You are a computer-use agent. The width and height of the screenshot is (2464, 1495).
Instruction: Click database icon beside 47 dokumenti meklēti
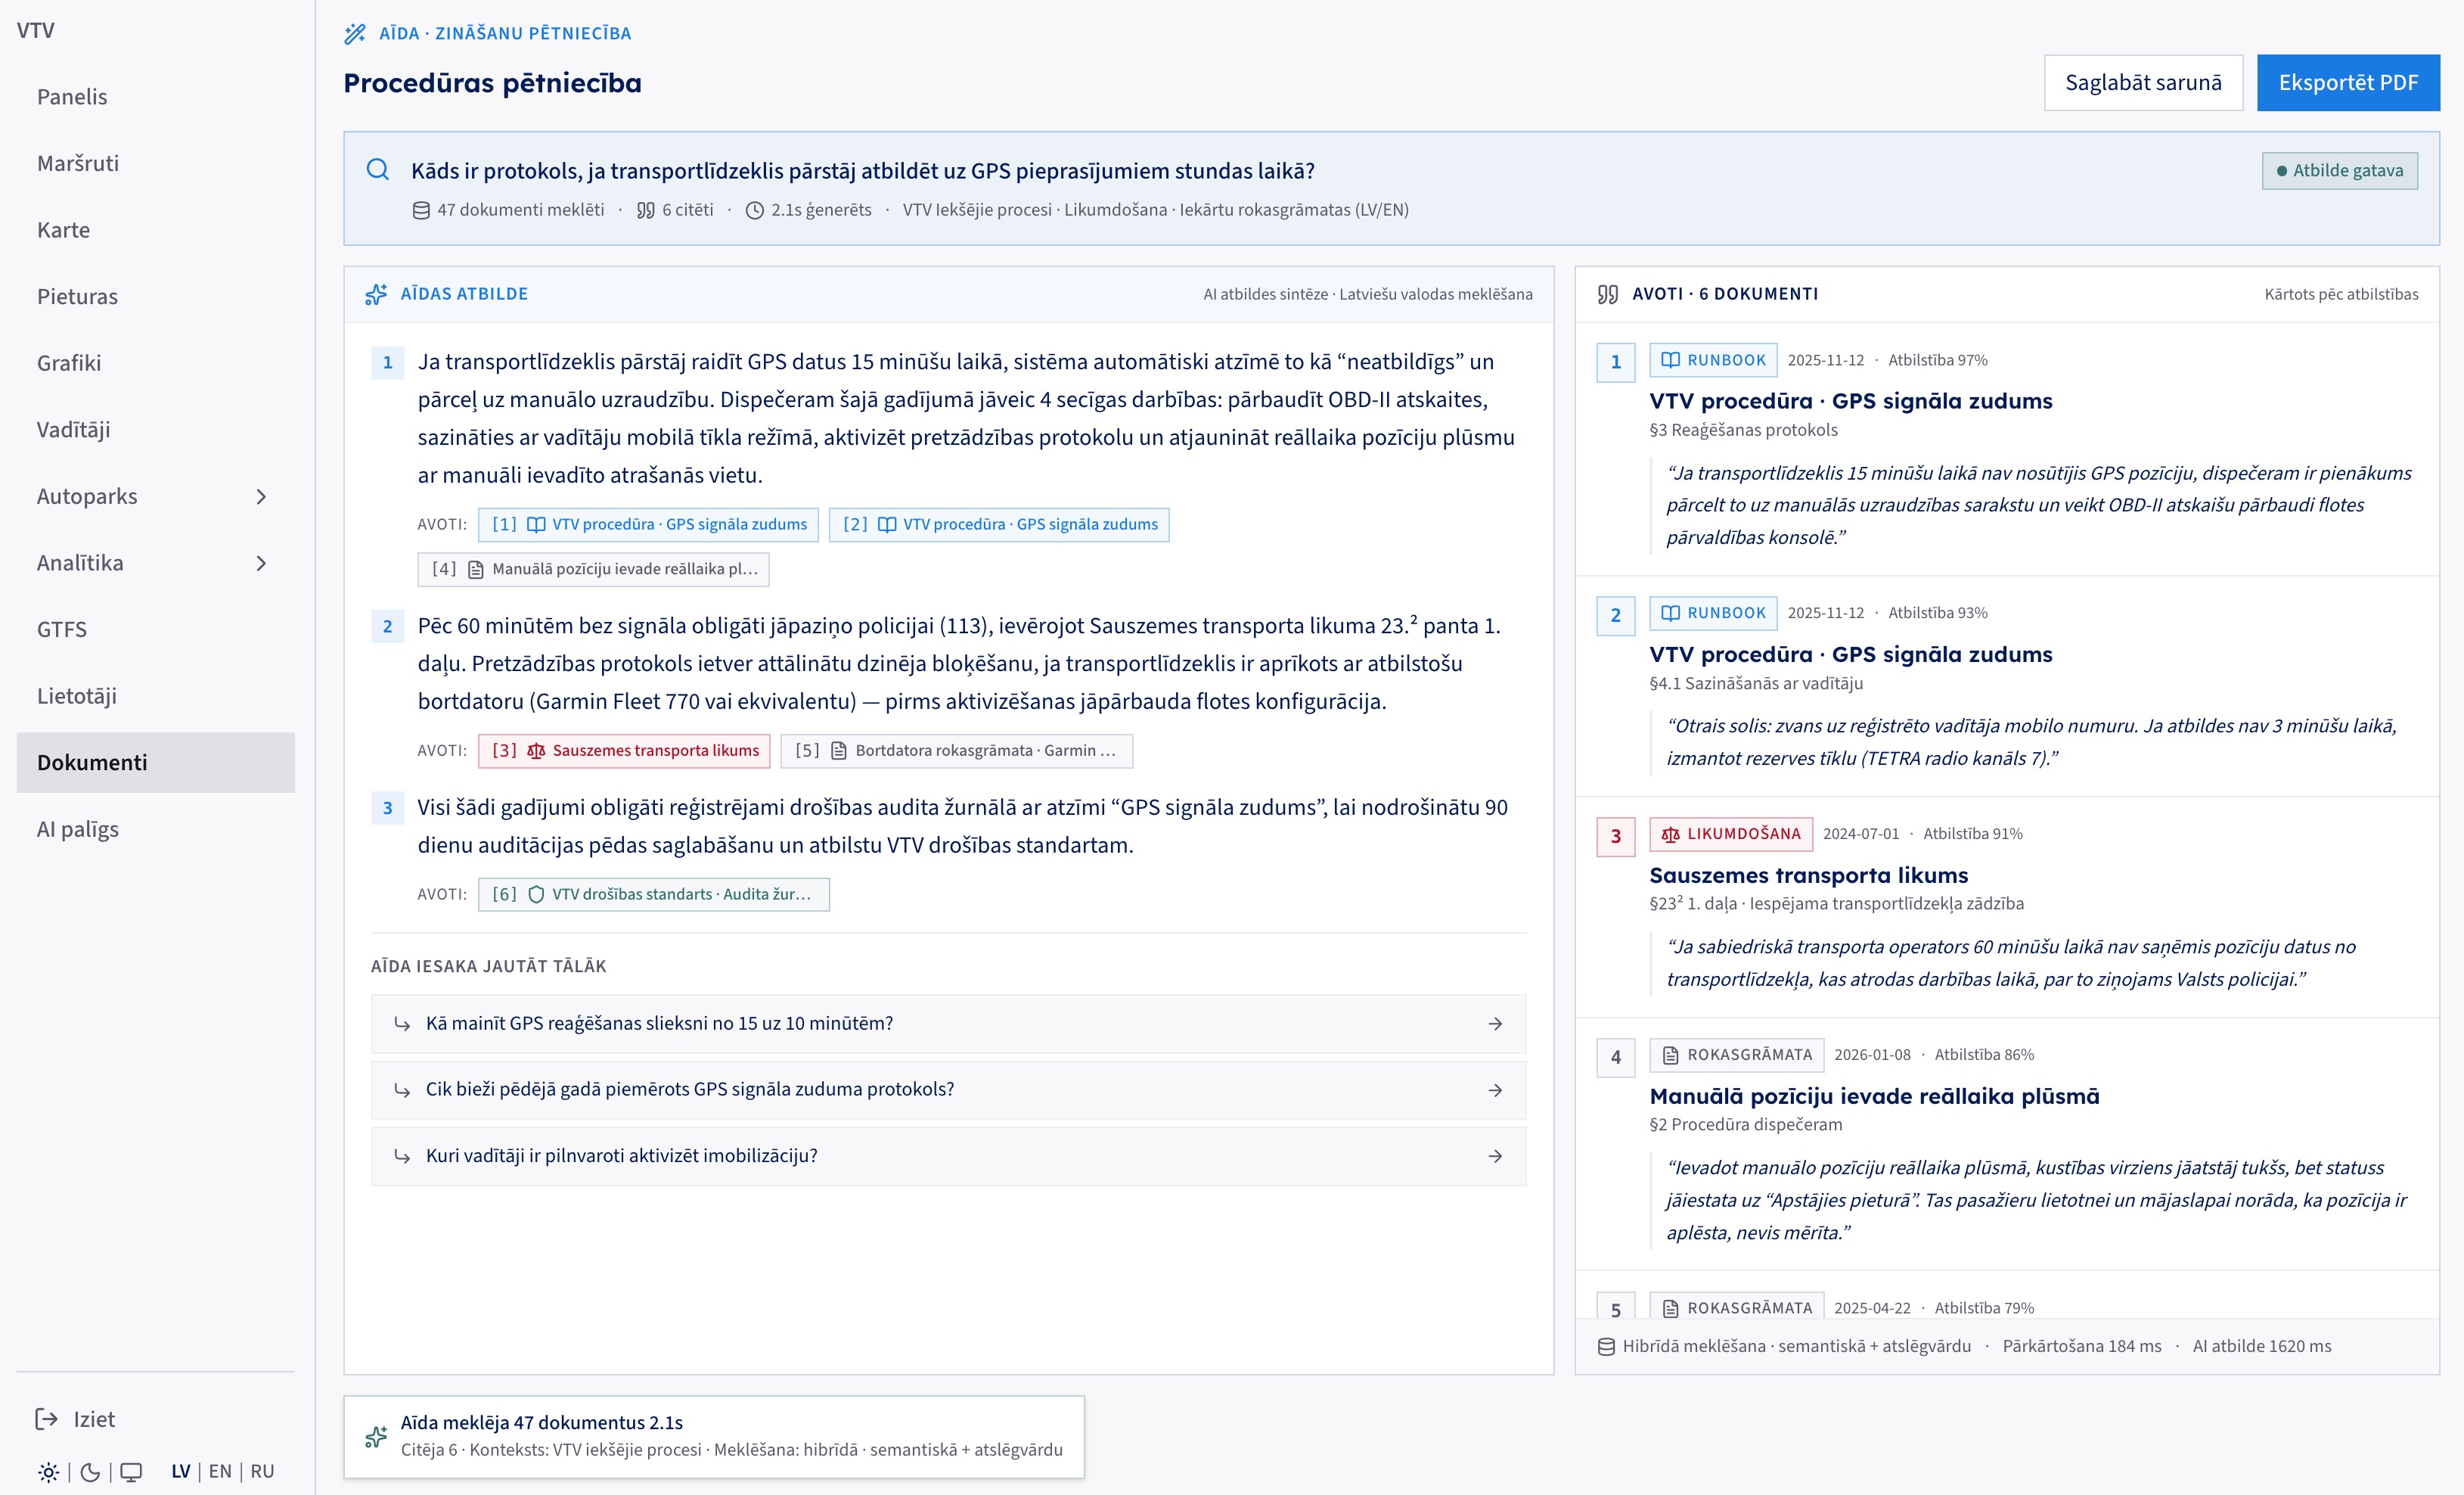click(x=421, y=210)
